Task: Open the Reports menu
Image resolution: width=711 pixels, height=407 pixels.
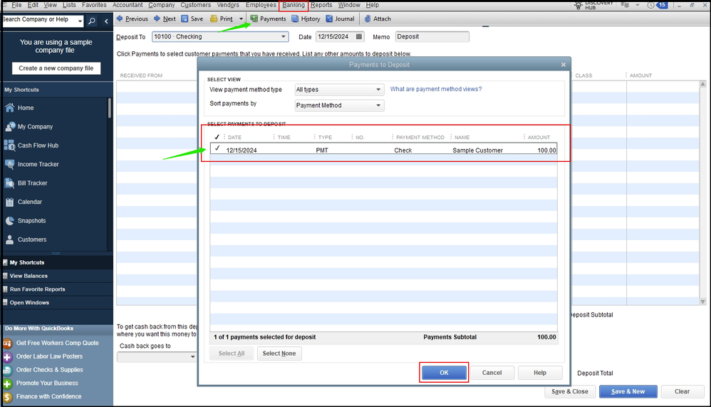Action: click(321, 5)
